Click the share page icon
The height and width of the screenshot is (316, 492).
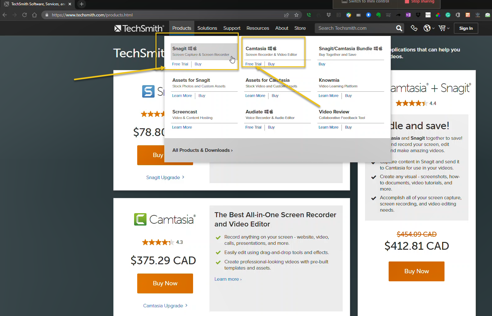[287, 15]
